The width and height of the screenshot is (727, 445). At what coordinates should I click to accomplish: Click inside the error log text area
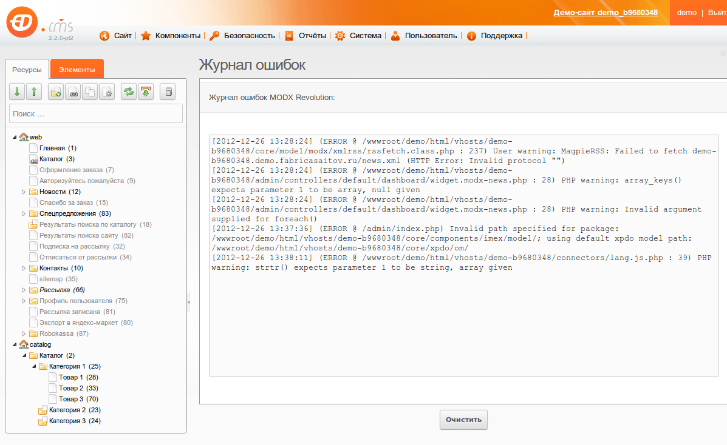click(463, 256)
